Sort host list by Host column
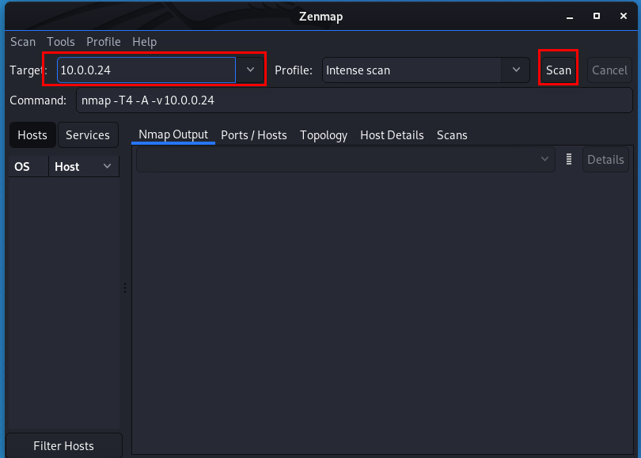Screen dimensions: 641x458 (84, 167)
